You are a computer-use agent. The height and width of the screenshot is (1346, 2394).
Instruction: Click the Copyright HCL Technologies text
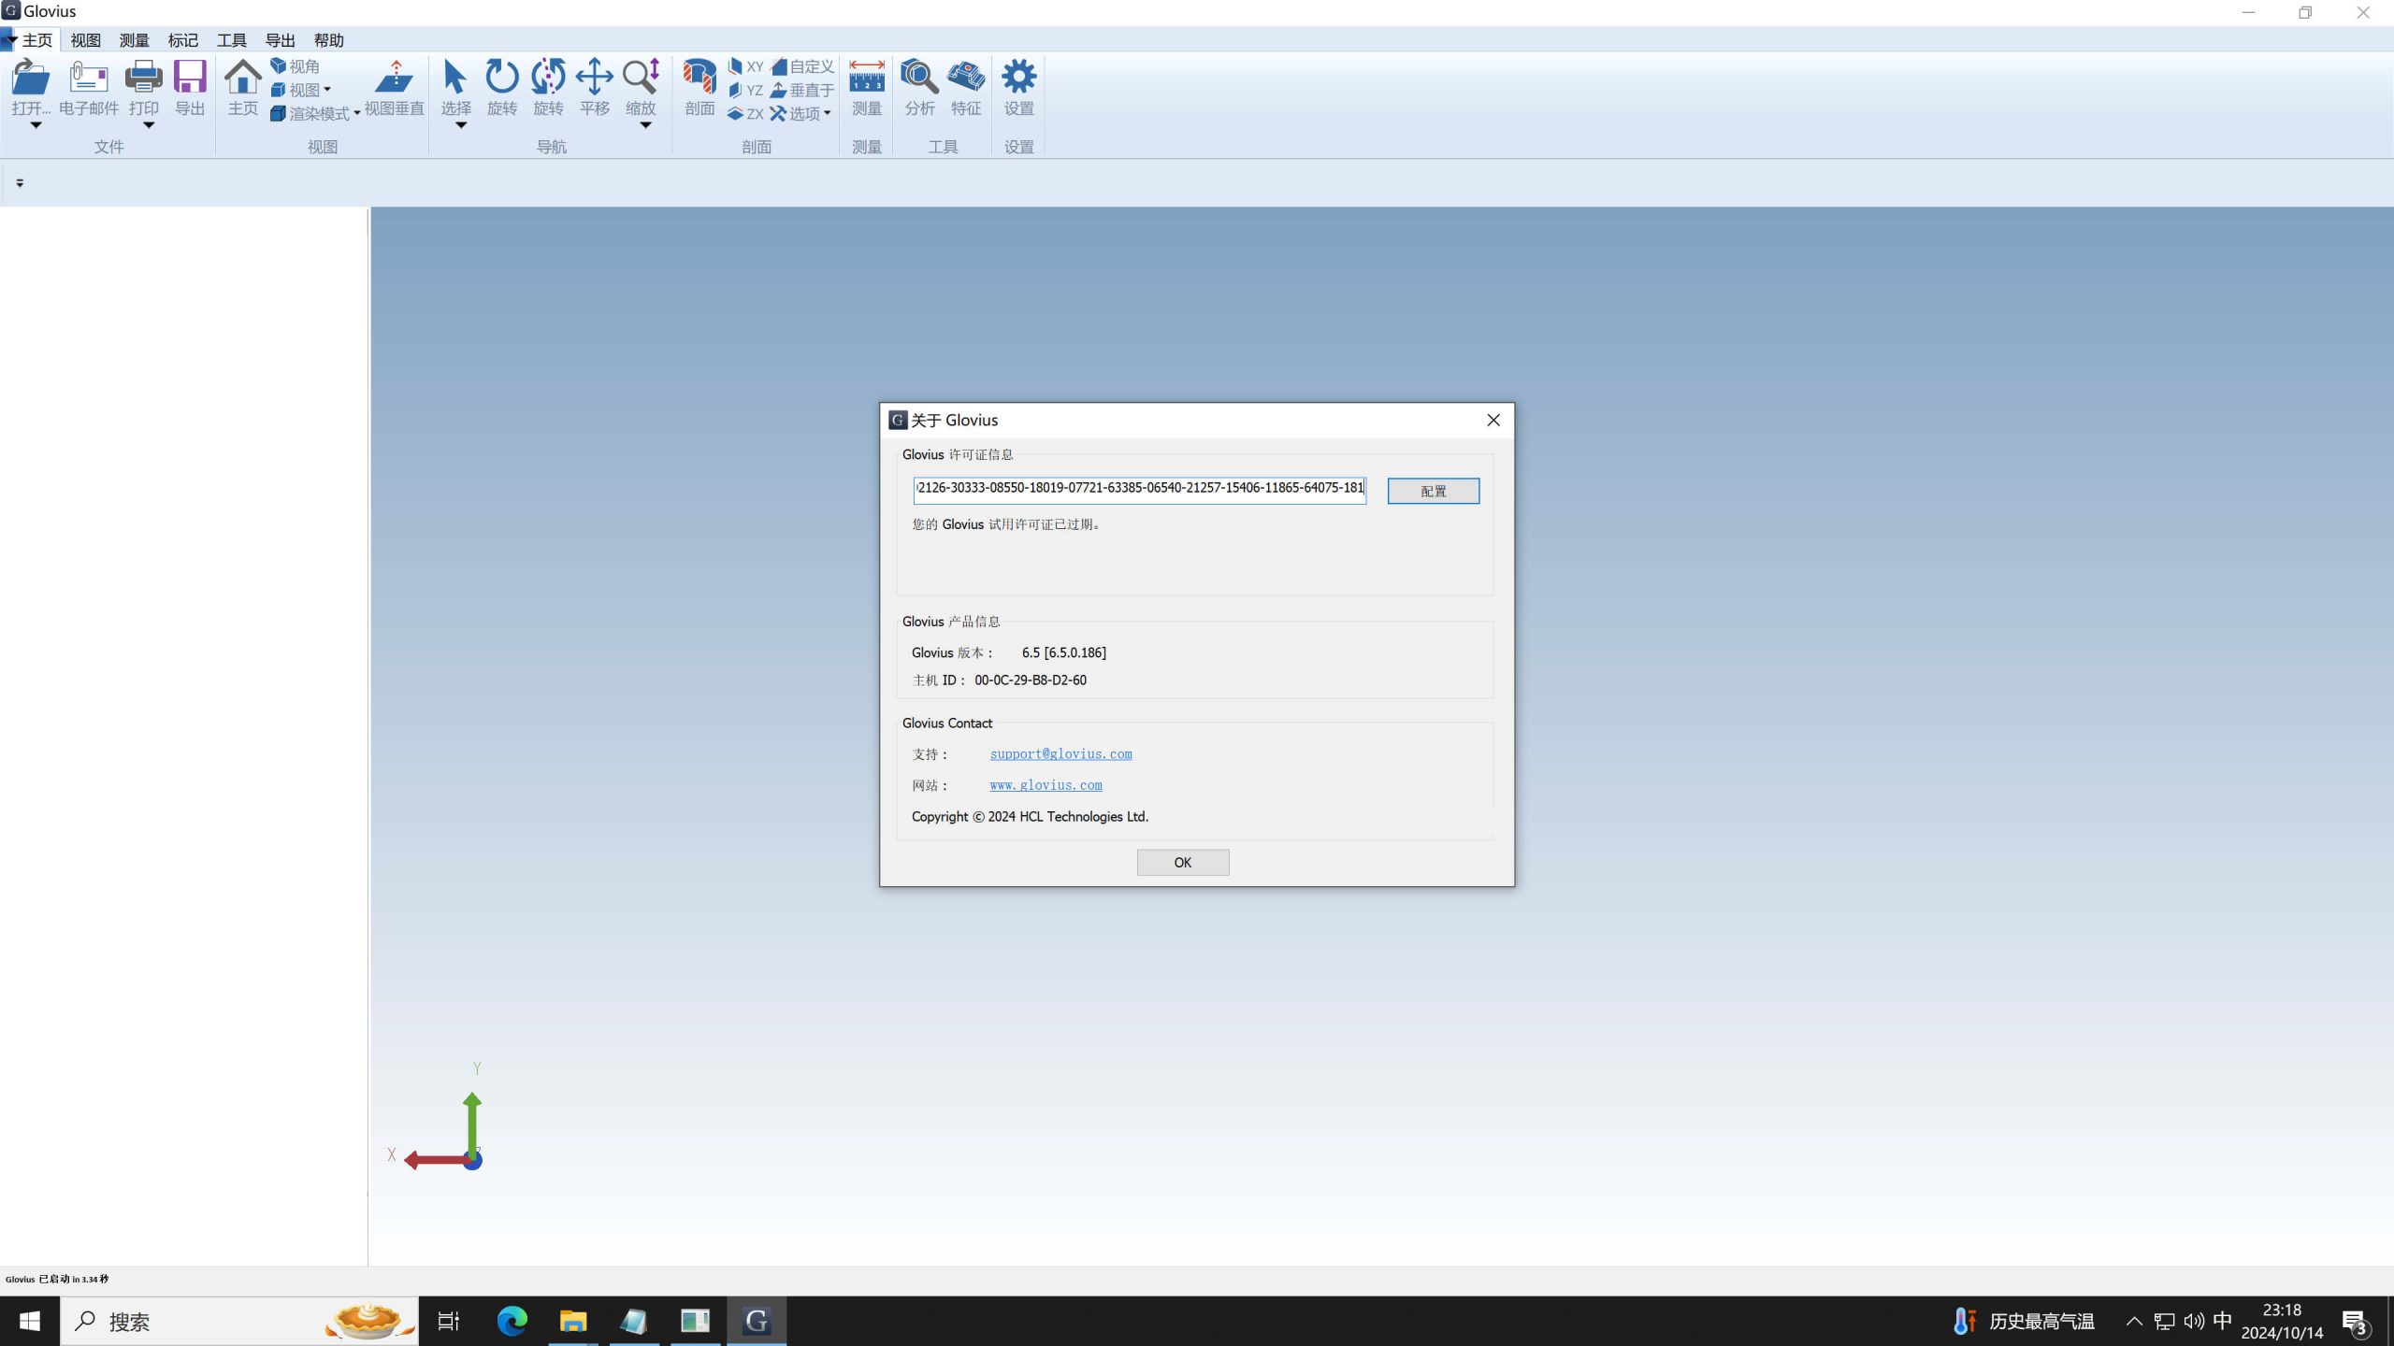pyautogui.click(x=1030, y=816)
